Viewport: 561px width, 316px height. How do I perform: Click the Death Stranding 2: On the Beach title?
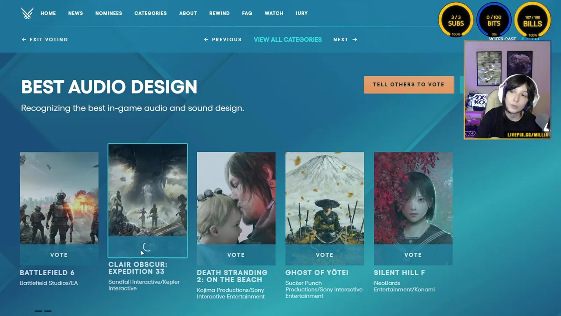point(232,276)
